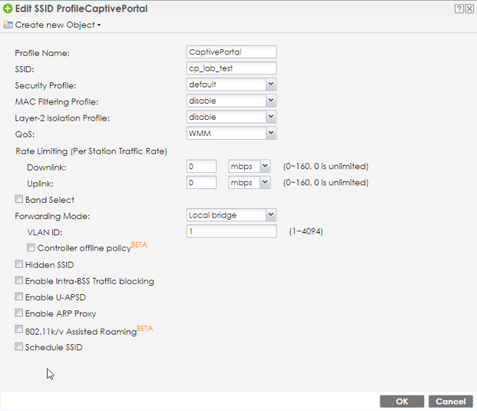Screen dimensions: 477x411
Task: Check the Enable U-APSD option
Action: (x=19, y=297)
